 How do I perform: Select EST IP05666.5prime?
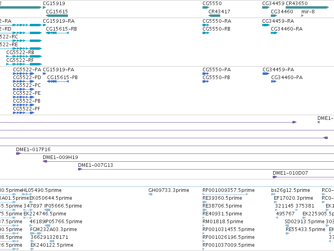coord(63,206)
